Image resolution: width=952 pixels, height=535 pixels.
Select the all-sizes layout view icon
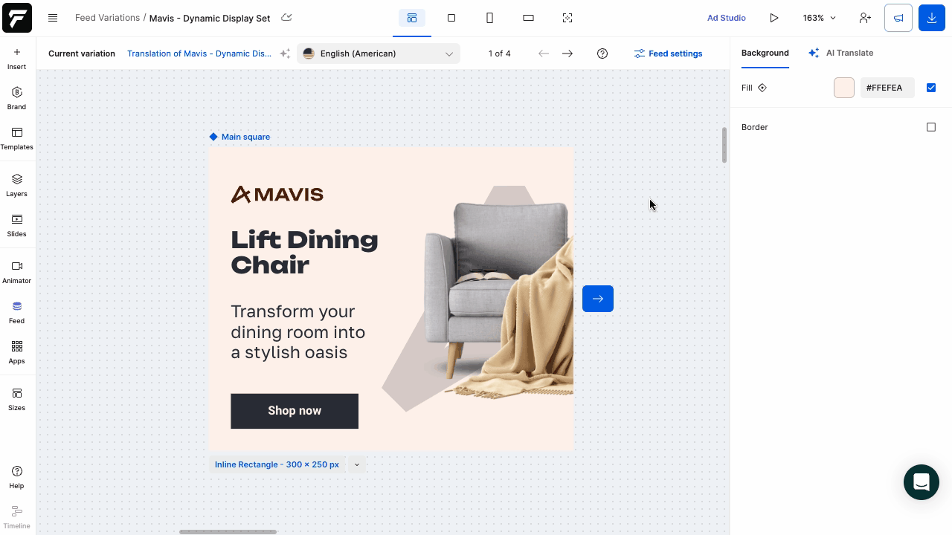coord(412,18)
